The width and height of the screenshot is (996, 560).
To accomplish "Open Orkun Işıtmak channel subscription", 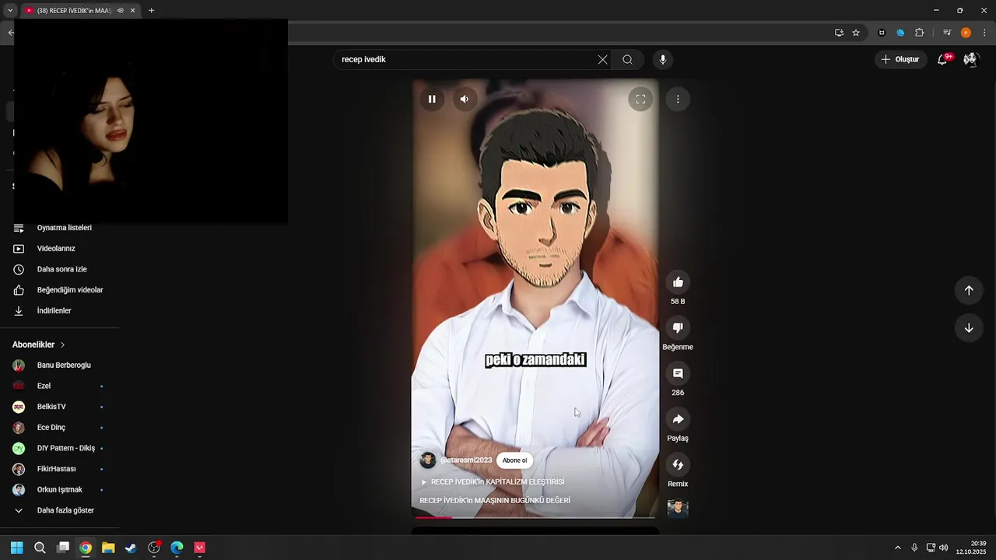I will coord(59,490).
